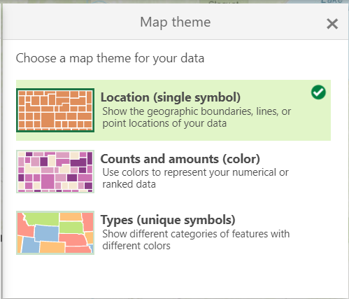Click 'Use colors to represent your numerical' description
This screenshot has width=349, height=299.
[x=195, y=172]
